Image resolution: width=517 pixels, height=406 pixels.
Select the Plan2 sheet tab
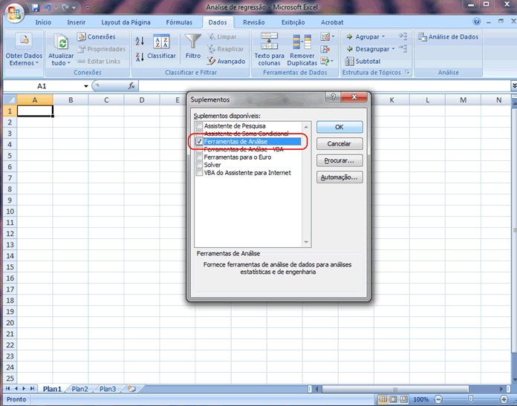click(79, 388)
